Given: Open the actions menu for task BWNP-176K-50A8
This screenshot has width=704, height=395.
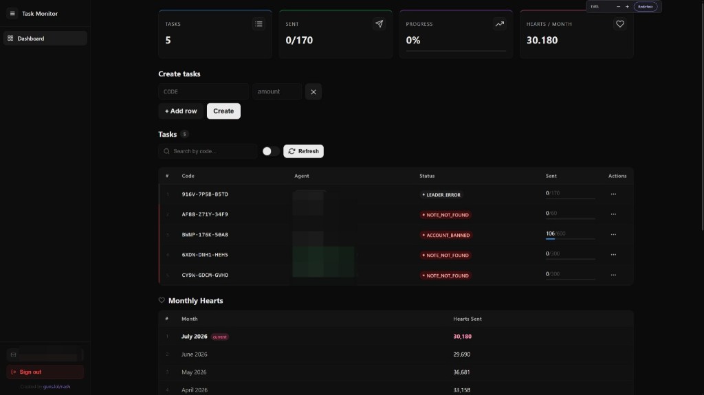Looking at the screenshot, I should tap(613, 234).
